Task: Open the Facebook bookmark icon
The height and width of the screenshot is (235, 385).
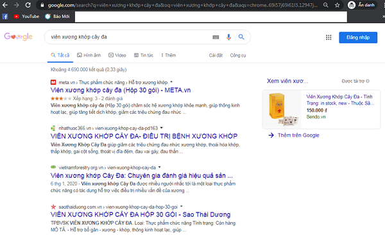Action: click(x=5, y=17)
